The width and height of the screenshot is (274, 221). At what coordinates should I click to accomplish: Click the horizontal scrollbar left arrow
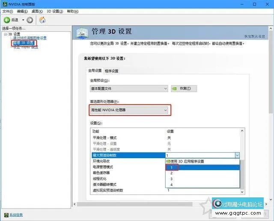(74, 204)
